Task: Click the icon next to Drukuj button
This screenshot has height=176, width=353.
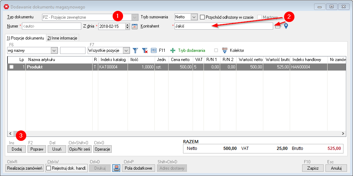Action: tap(117, 168)
